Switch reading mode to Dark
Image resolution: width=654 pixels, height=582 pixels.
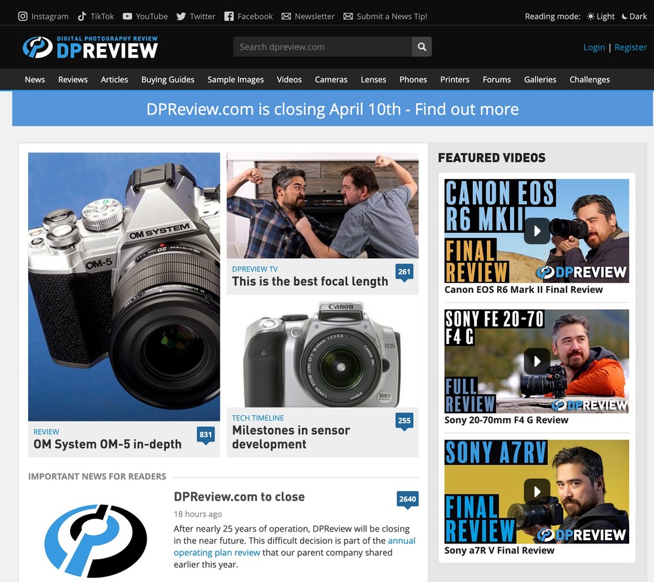(x=634, y=16)
